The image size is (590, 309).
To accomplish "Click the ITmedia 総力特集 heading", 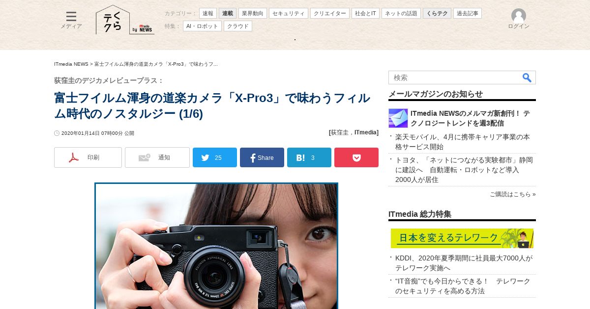I will 420,214.
